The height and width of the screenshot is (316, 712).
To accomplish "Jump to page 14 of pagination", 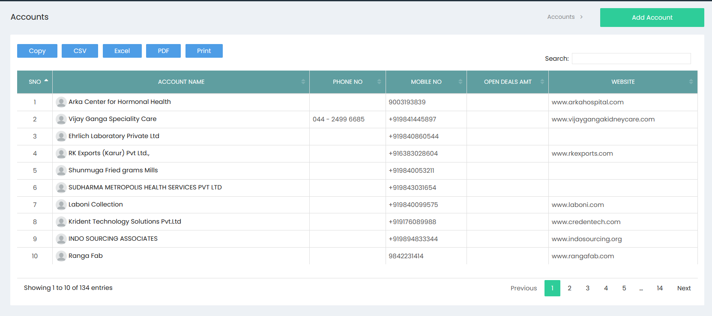I will click(x=660, y=288).
